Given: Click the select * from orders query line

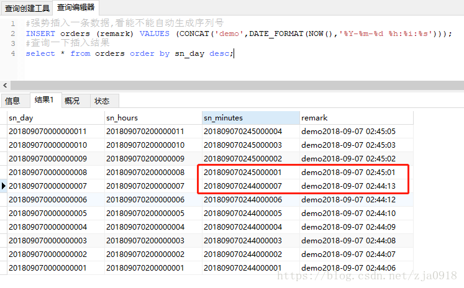Looking at the screenshot, I should (x=130, y=53).
